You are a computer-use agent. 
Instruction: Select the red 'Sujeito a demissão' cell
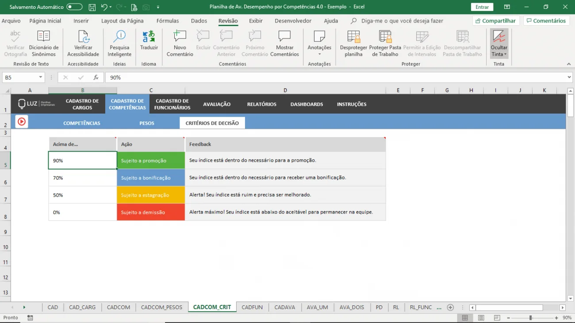[151, 212]
